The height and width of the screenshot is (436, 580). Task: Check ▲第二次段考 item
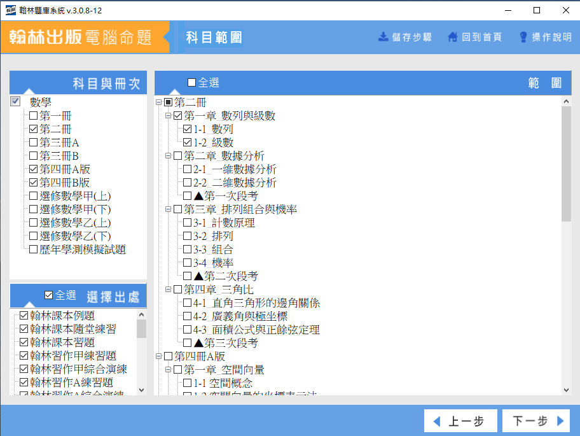(187, 276)
